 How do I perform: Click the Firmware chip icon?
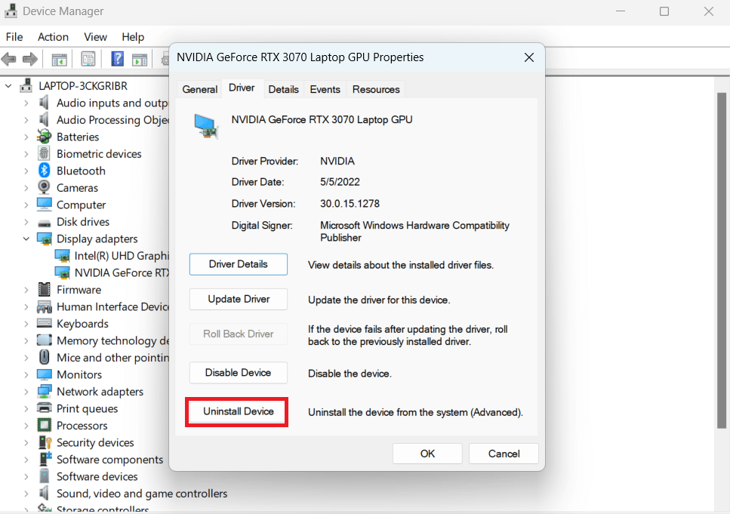tap(45, 290)
